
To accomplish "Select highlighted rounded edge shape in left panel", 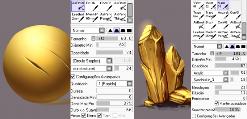I will coord(117,30).
